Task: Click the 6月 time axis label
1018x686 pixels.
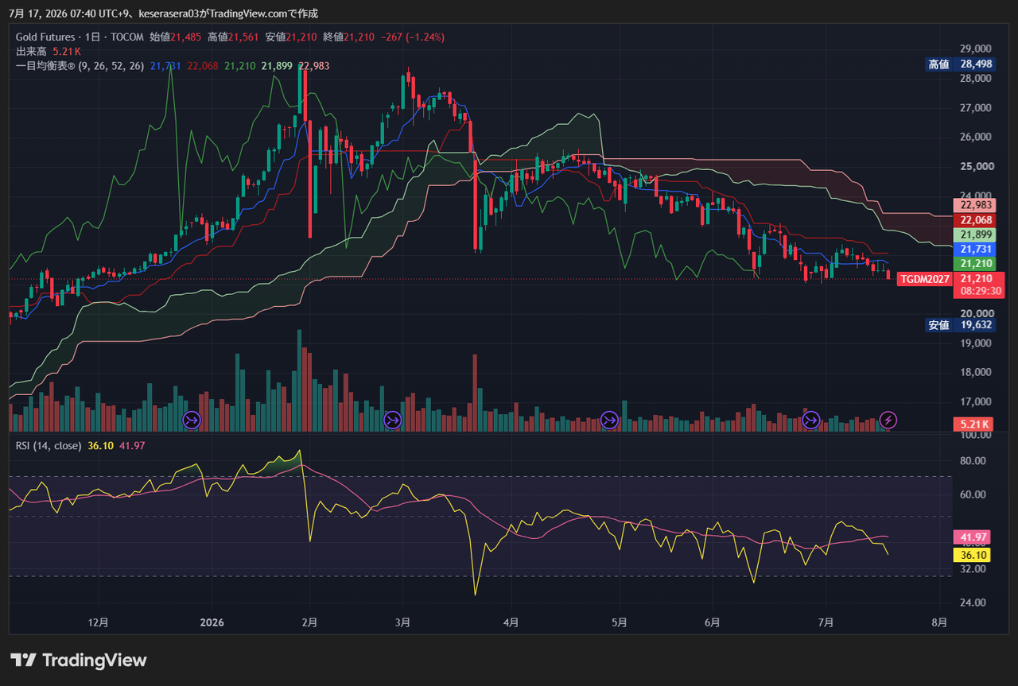Action: click(x=713, y=622)
